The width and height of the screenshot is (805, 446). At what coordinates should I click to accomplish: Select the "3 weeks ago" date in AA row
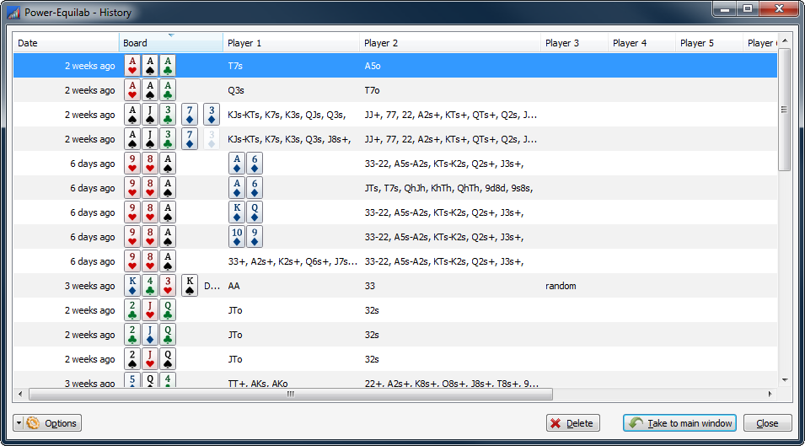coord(90,286)
